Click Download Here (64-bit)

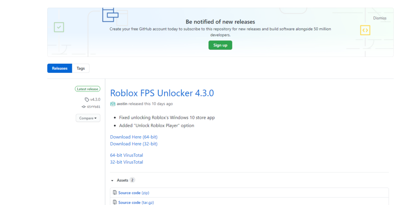tap(134, 137)
